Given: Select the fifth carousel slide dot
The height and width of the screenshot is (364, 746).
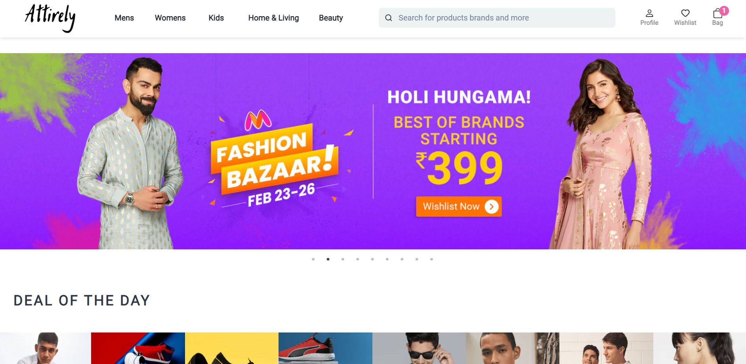Looking at the screenshot, I should coord(372,259).
